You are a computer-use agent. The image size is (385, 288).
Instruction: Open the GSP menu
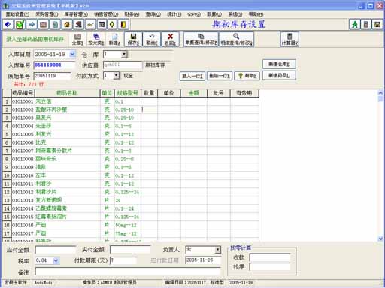pyautogui.click(x=194, y=14)
